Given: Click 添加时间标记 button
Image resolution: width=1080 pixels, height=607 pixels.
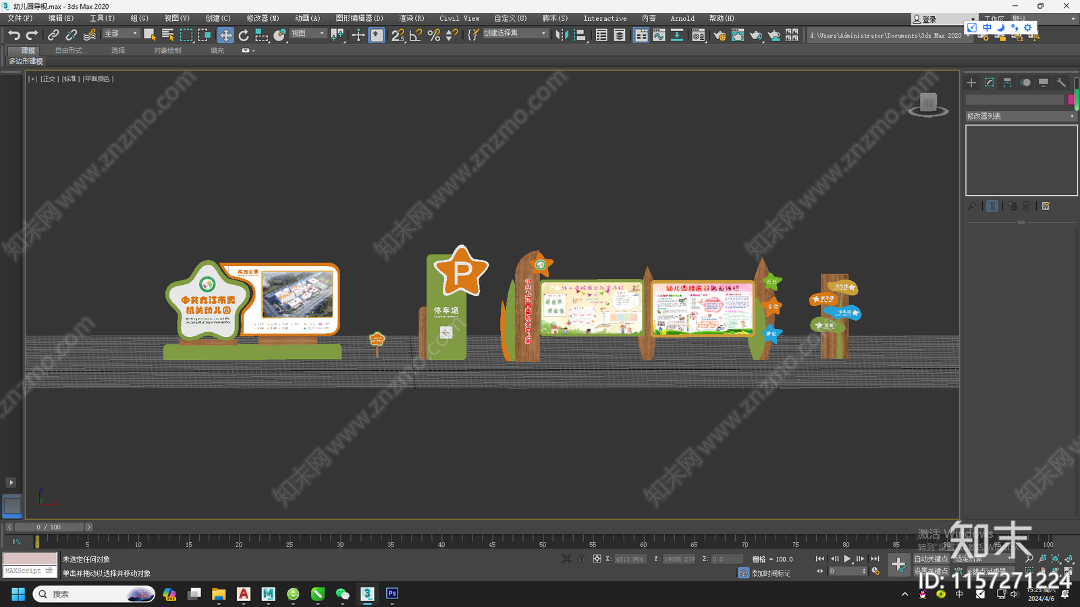Looking at the screenshot, I should (x=771, y=573).
